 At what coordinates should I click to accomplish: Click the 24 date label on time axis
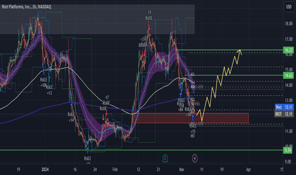pos(95,169)
